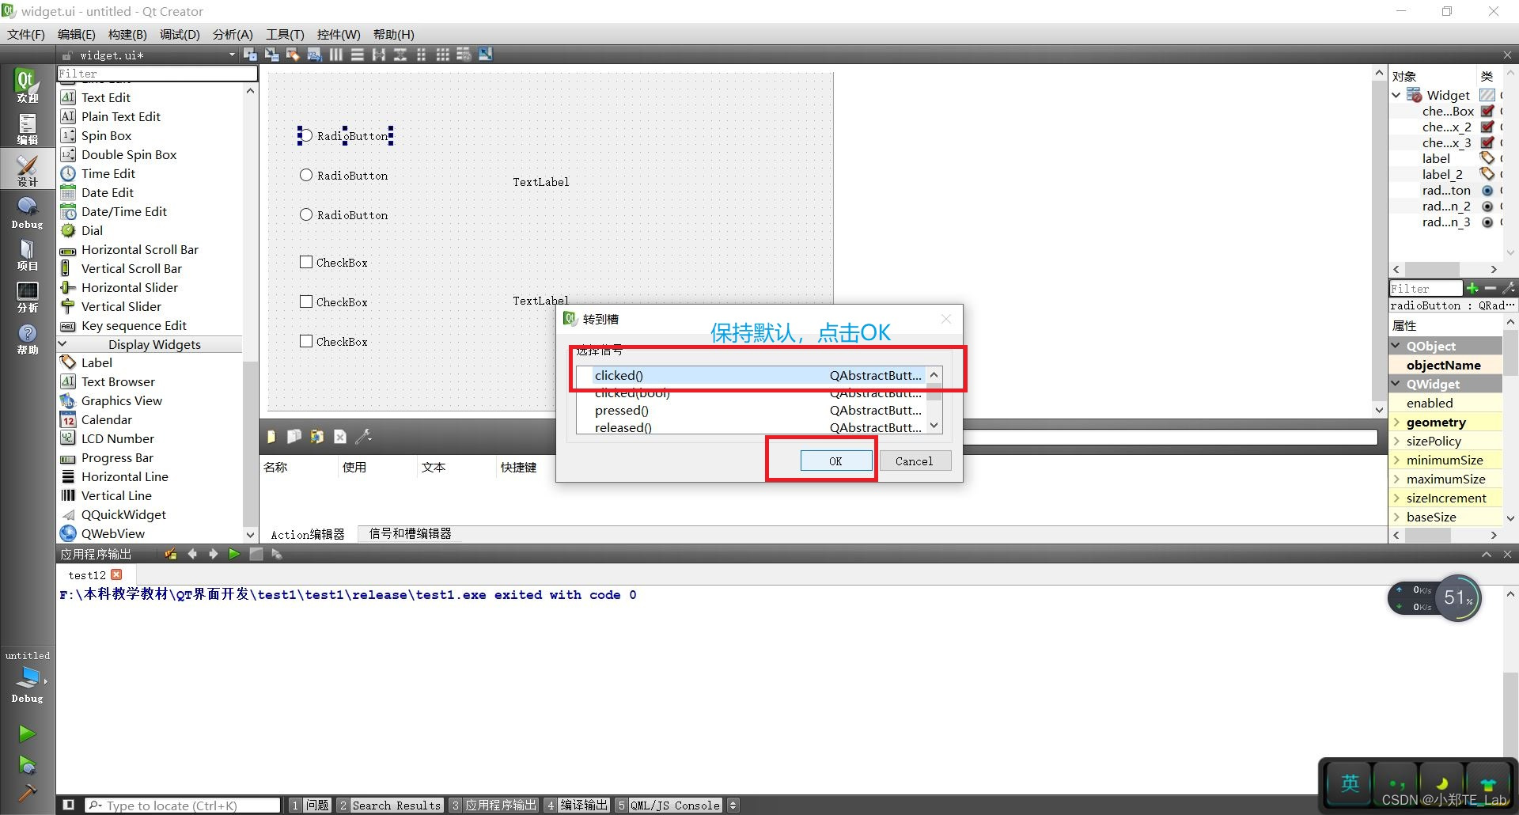Screen dimensions: 1519x815
Task: Open the Welcome mode from the sidebar
Action: [28, 87]
